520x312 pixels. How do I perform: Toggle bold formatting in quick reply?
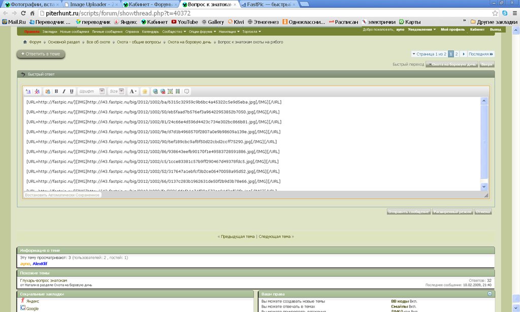click(x=56, y=91)
